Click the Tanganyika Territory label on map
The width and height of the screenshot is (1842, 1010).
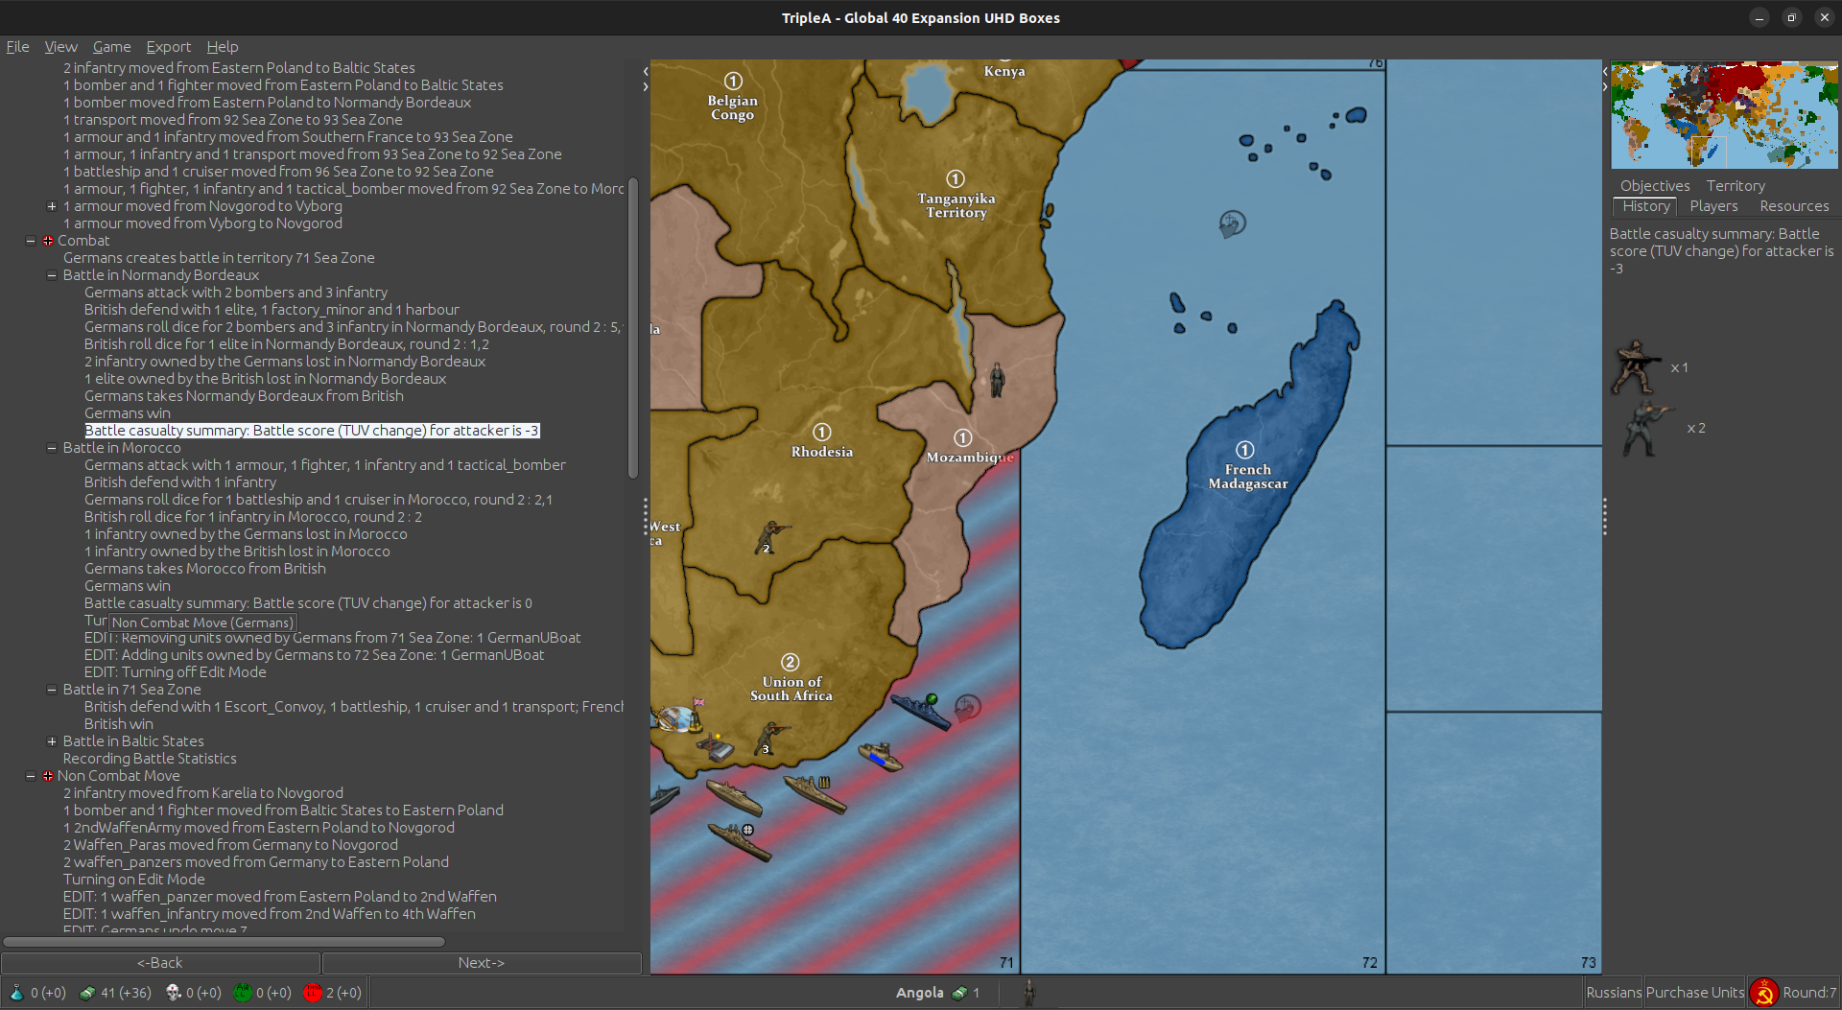[x=956, y=205]
